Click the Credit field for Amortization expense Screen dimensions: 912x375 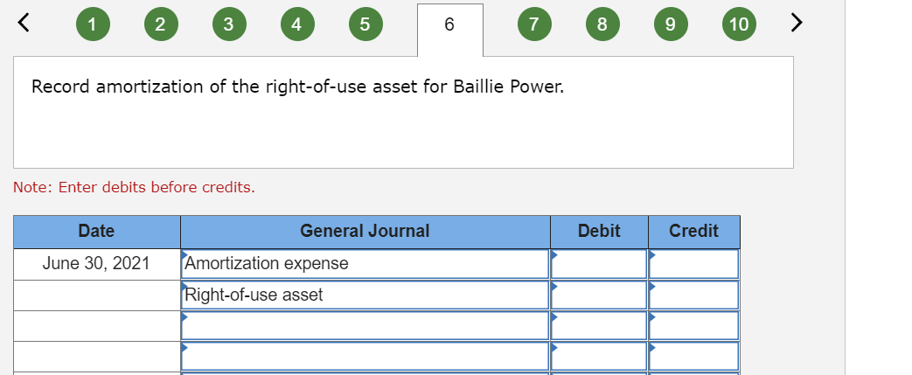pos(694,264)
